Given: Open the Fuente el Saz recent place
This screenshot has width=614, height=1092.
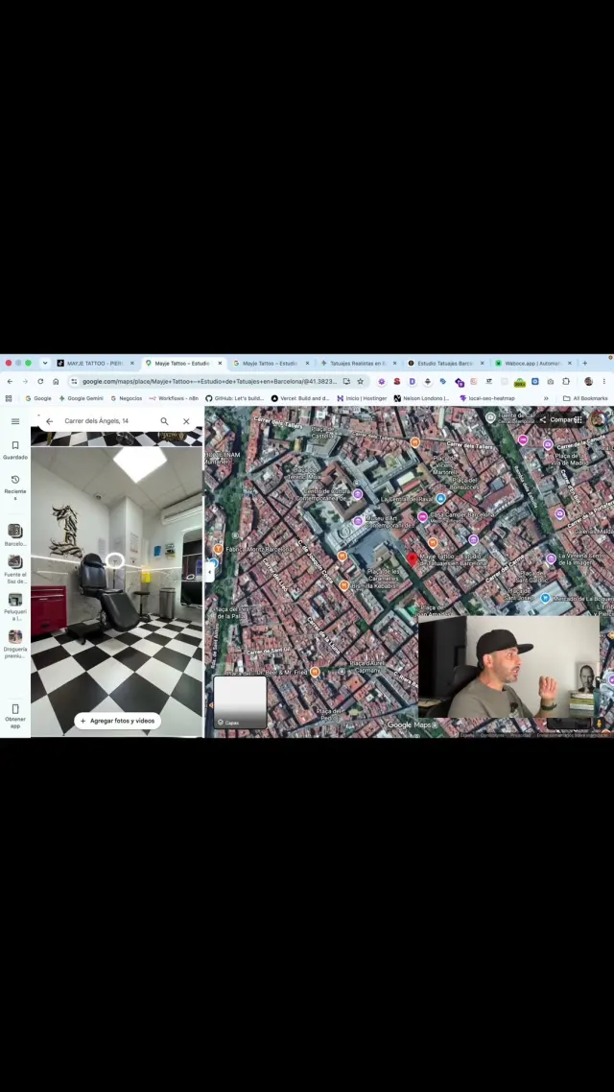Looking at the screenshot, I should pos(15,569).
